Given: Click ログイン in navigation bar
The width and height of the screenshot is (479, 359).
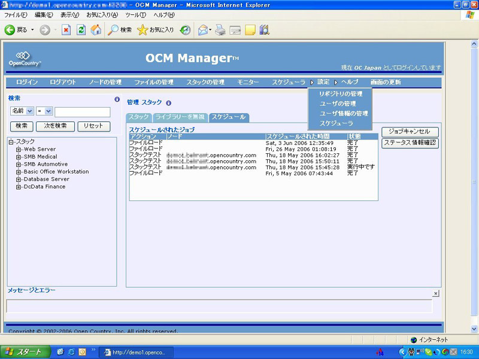Looking at the screenshot, I should pyautogui.click(x=27, y=82).
